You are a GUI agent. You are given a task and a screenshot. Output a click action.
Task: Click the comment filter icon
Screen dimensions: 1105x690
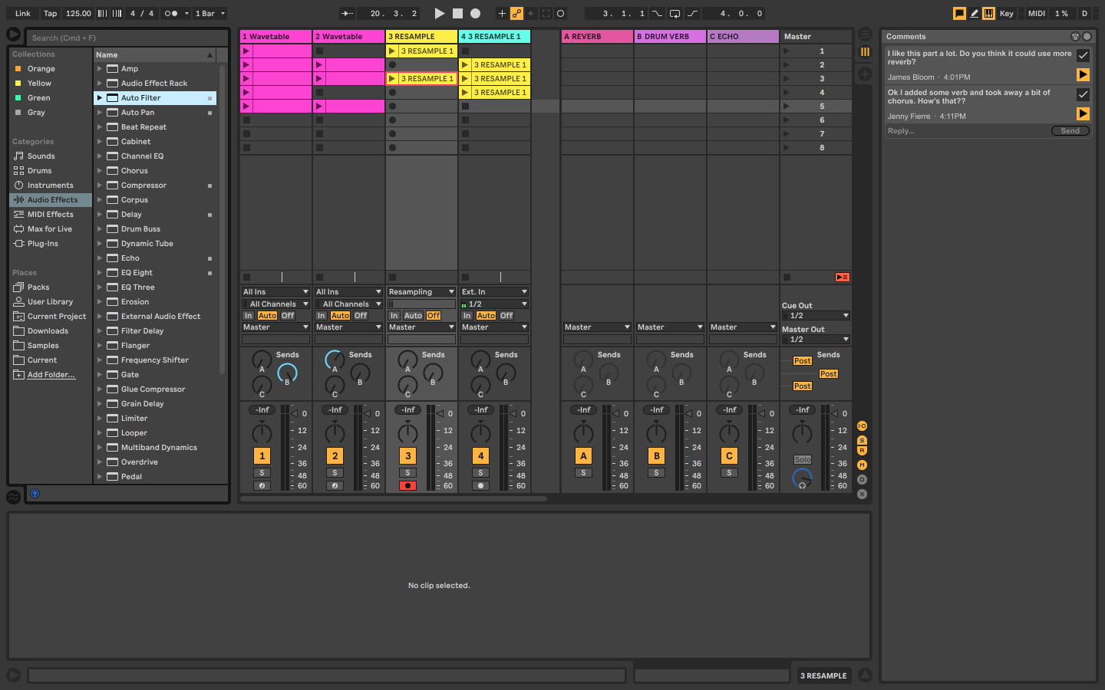(x=1074, y=37)
